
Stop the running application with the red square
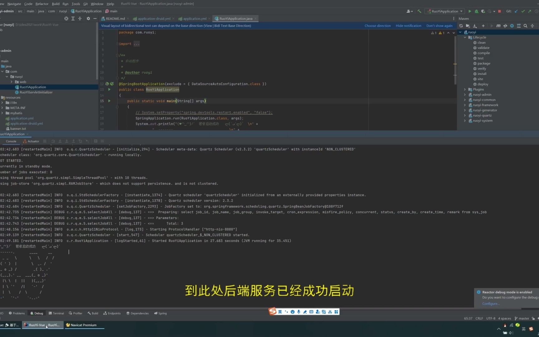coord(499,11)
